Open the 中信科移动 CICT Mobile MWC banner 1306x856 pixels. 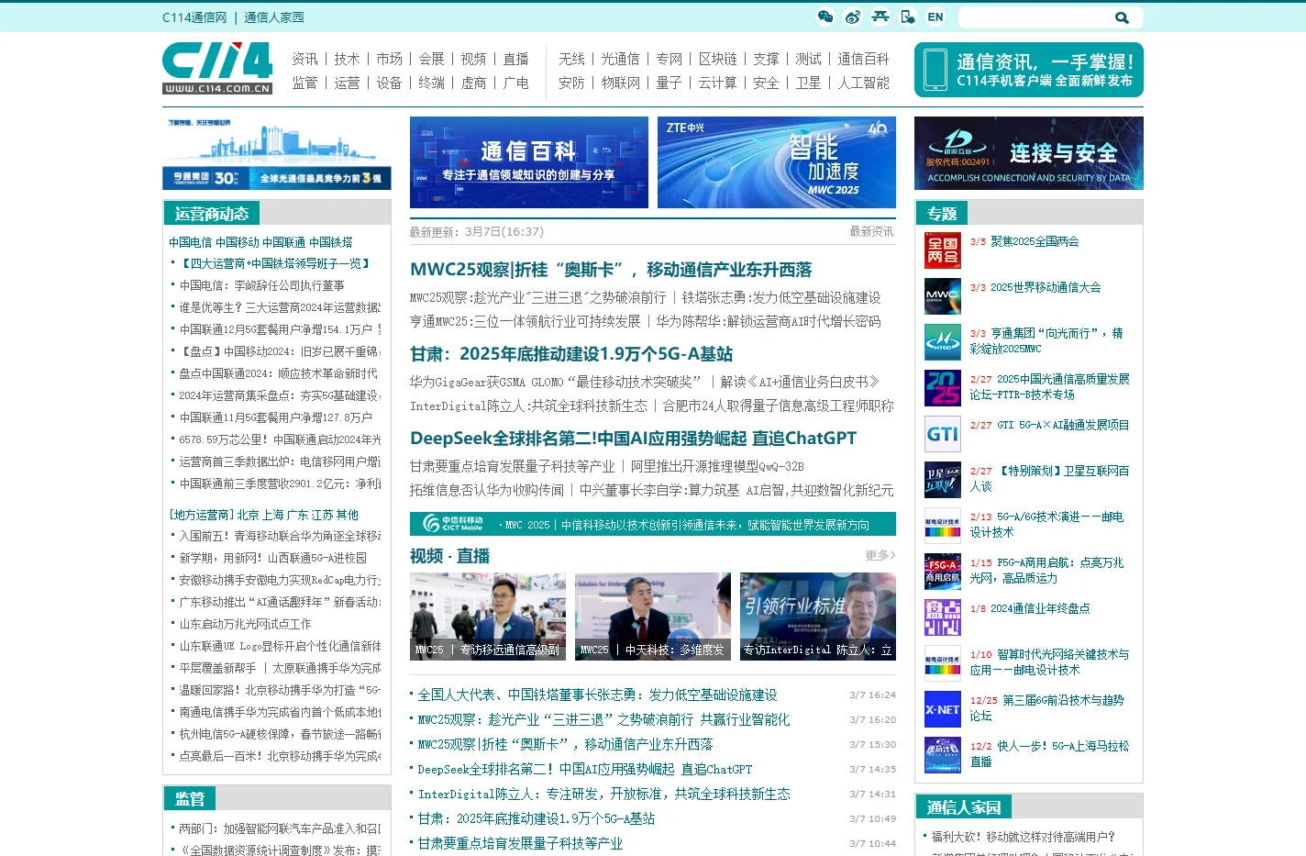pos(653,524)
